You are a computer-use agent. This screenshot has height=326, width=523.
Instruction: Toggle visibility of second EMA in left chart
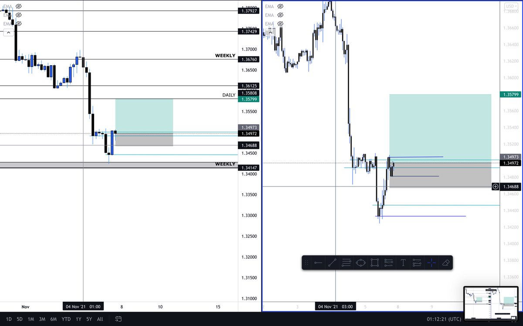pos(19,15)
